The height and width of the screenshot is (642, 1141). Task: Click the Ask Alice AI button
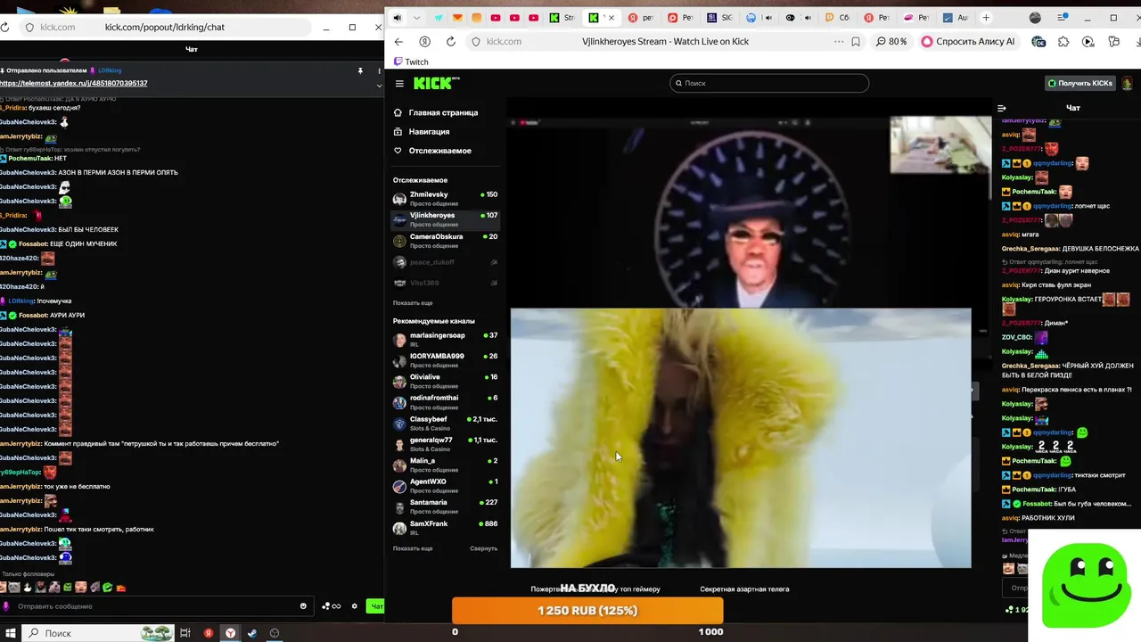pos(968,42)
